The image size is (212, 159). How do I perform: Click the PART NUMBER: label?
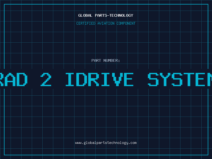[106, 60]
